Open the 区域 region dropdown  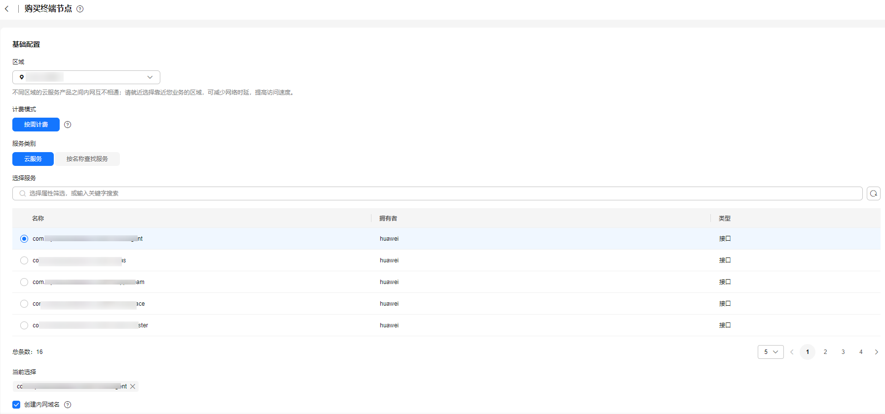86,77
